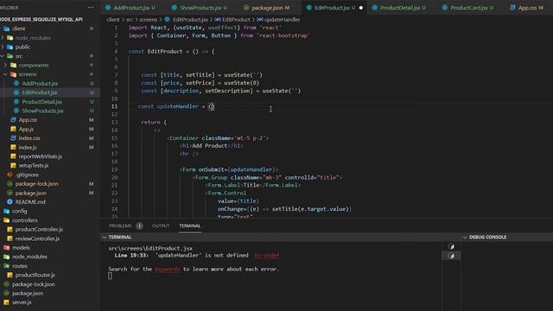
Task: Select the second terminal instance icon
Action: 451,256
